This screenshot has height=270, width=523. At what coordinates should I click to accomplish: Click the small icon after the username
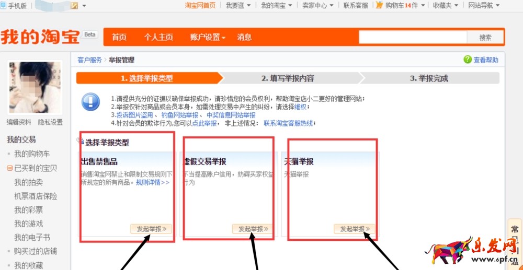point(74,5)
